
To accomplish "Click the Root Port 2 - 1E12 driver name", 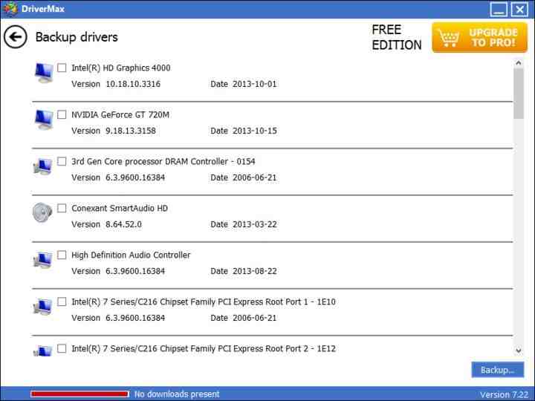I will point(204,349).
